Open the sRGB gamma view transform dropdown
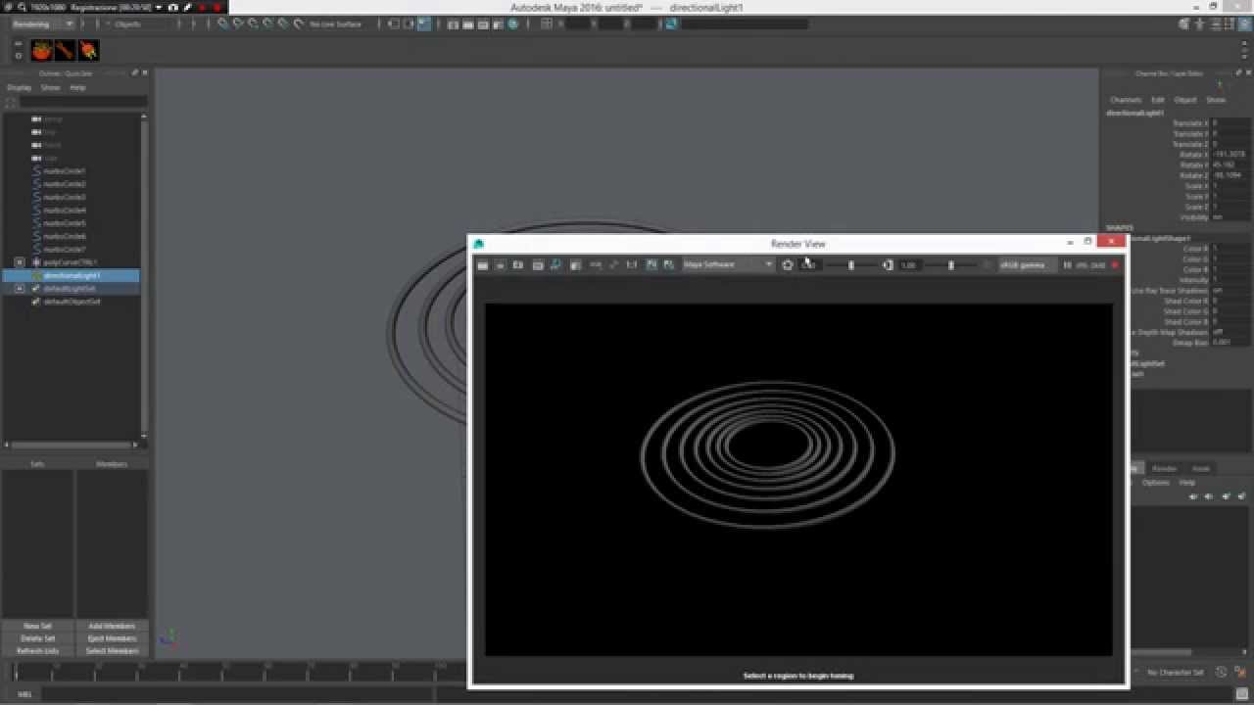This screenshot has height=705, width=1254. point(1026,264)
